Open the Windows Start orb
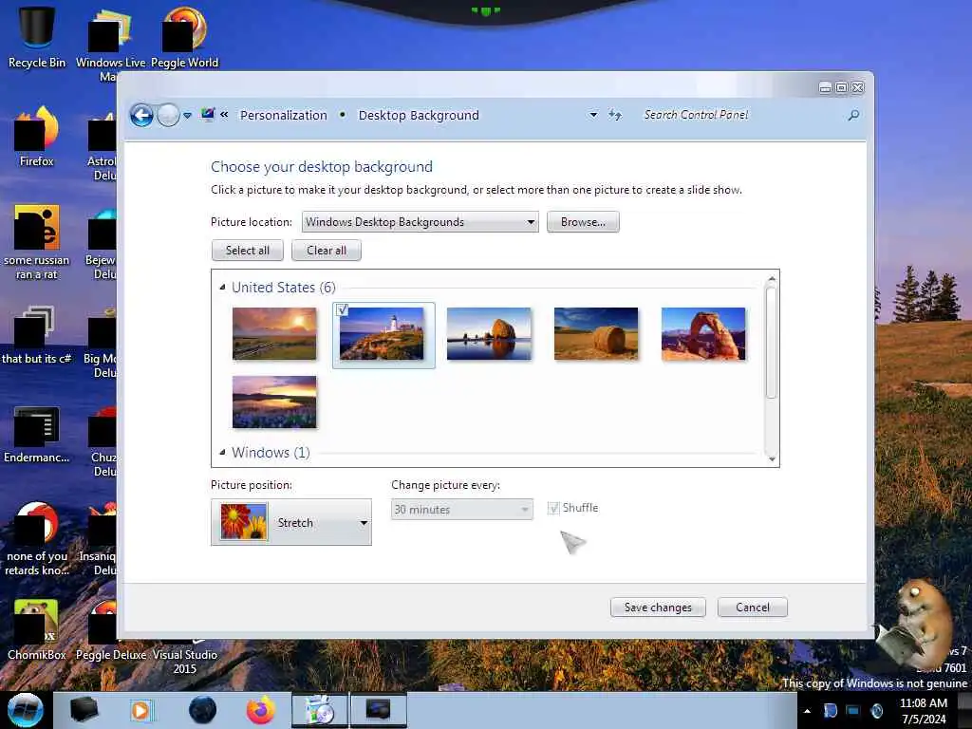 (26, 710)
